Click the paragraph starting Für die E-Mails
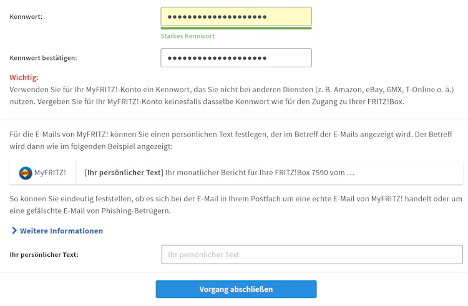This screenshot has height=306, width=468. (x=231, y=140)
